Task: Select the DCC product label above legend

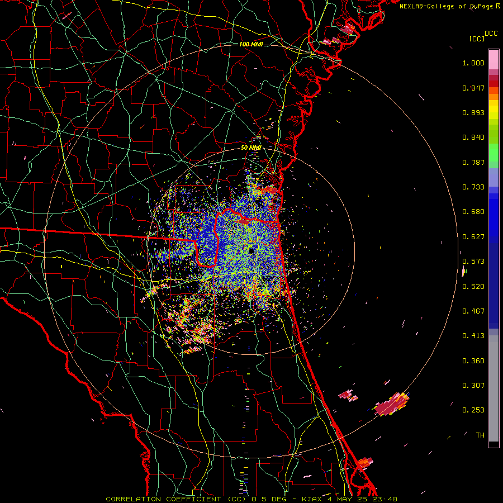Action: coord(491,34)
